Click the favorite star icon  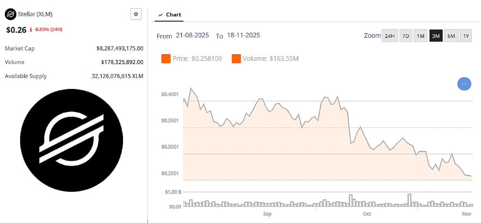pyautogui.click(x=136, y=14)
